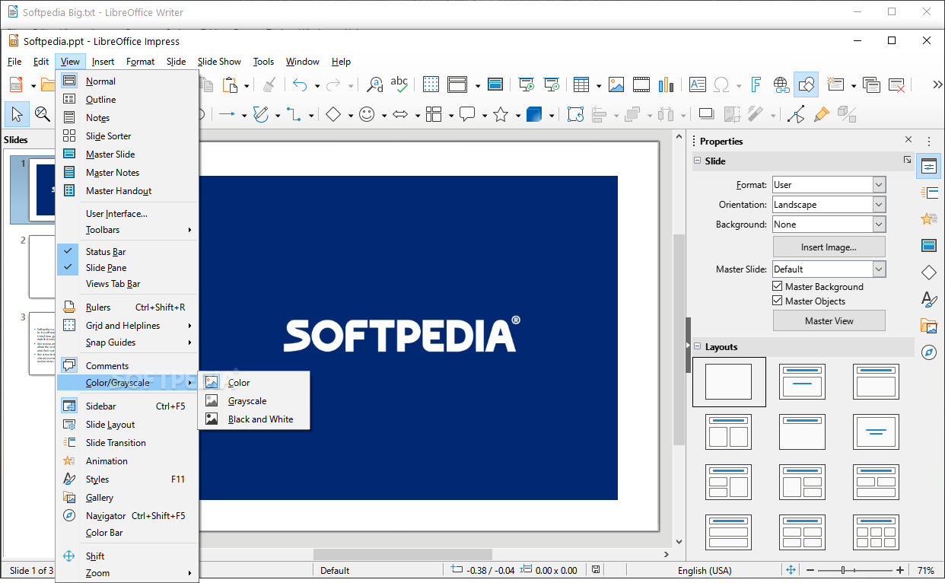Open Animation deck star icon in sidebar

click(x=928, y=219)
